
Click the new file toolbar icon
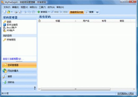(5, 12)
